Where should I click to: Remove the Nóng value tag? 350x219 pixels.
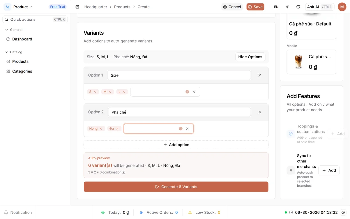(101, 128)
